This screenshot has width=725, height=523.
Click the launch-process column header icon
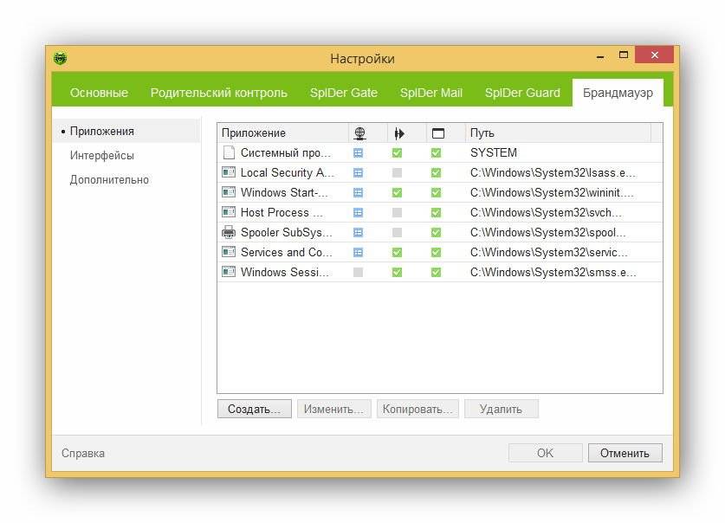(x=399, y=133)
